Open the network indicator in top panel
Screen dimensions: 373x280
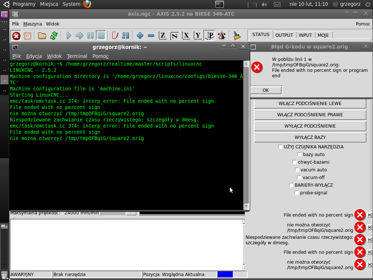pyautogui.click(x=254, y=4)
